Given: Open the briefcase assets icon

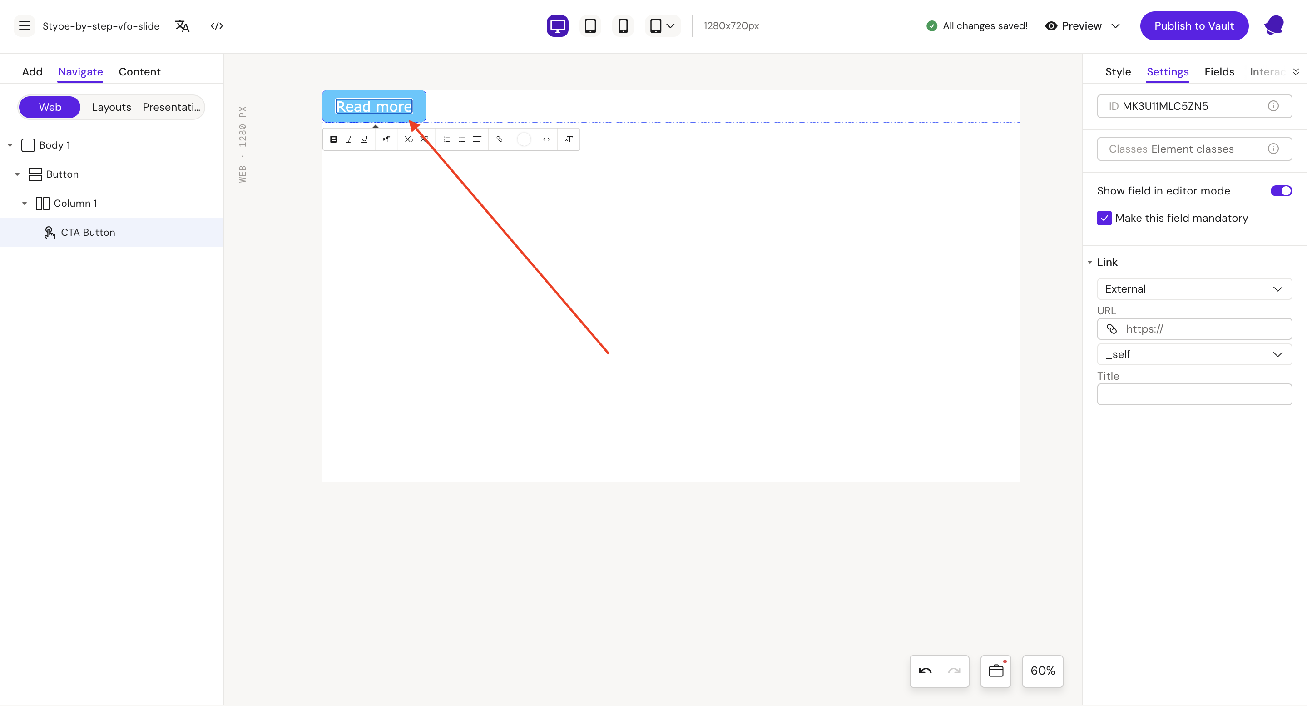Looking at the screenshot, I should pyautogui.click(x=996, y=671).
